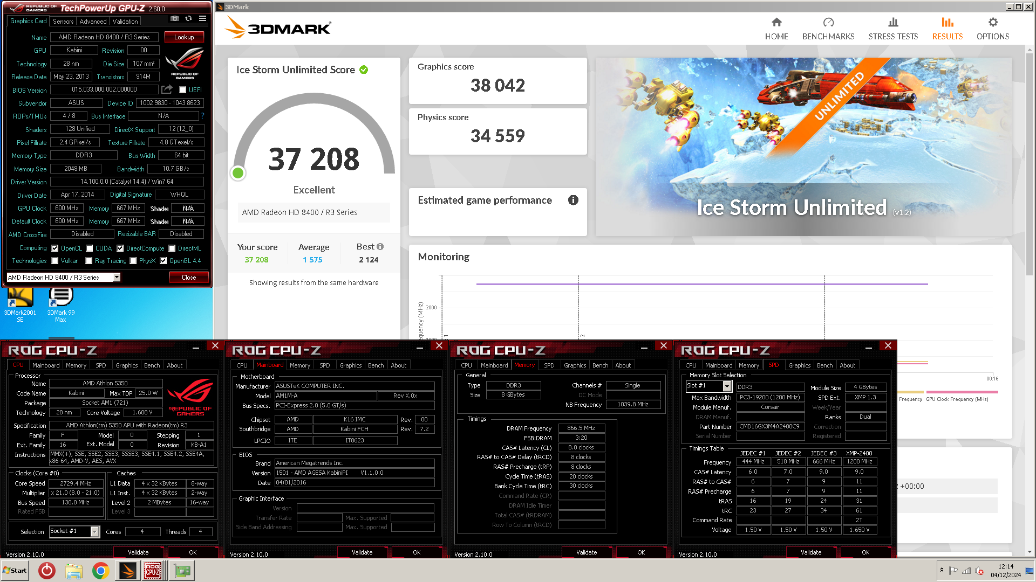Toggle the Vulkan checkbox

[x=55, y=261]
